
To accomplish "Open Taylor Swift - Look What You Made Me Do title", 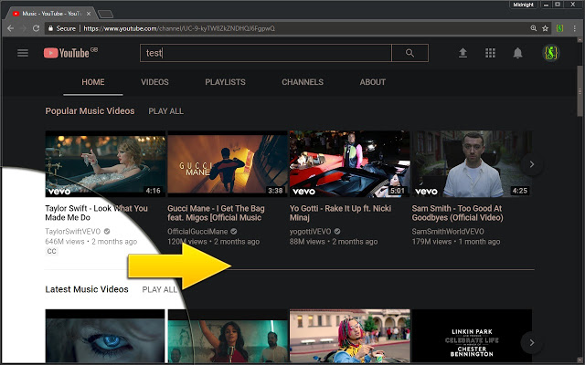I will 96,213.
